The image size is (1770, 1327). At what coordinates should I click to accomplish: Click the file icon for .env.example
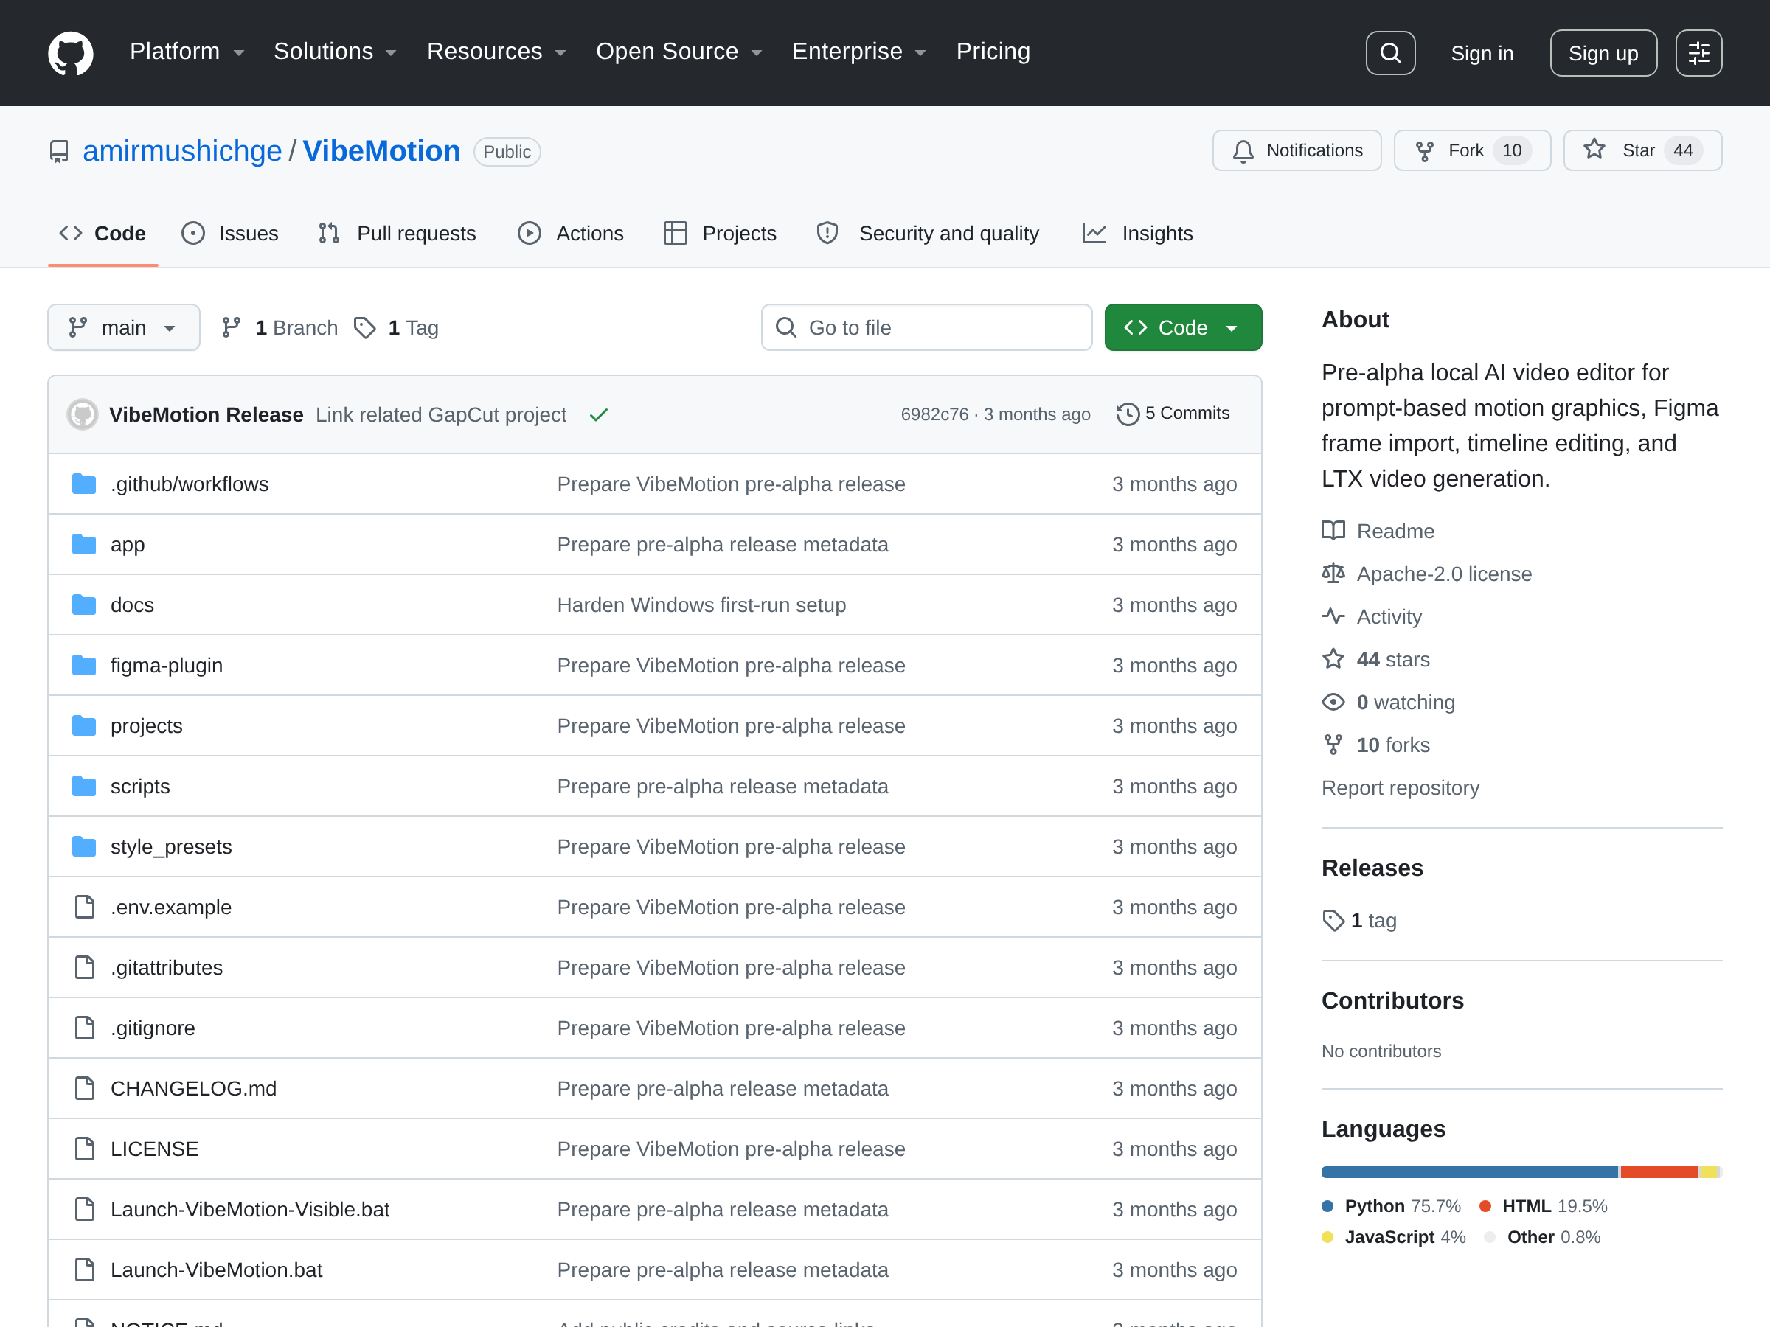point(84,906)
